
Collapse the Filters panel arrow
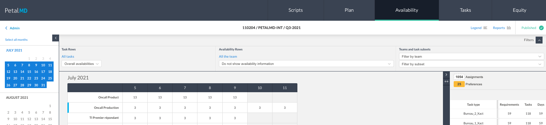point(539,40)
